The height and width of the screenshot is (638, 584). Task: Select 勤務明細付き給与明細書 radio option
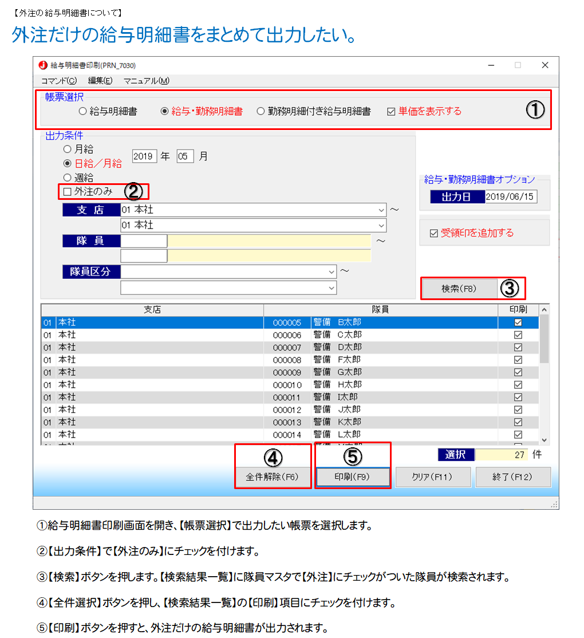(x=261, y=112)
